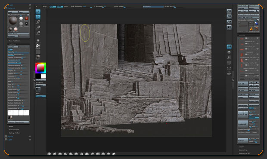
Task: Click the Load Tool button
Action: click(243, 6)
